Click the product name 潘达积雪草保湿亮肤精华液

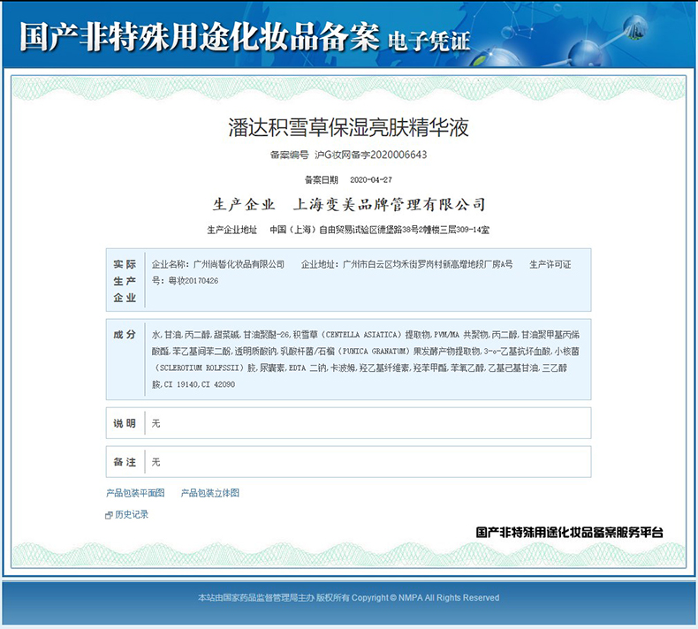[x=348, y=128]
